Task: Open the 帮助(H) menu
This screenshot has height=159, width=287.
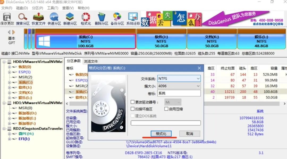Action: tap(83, 8)
